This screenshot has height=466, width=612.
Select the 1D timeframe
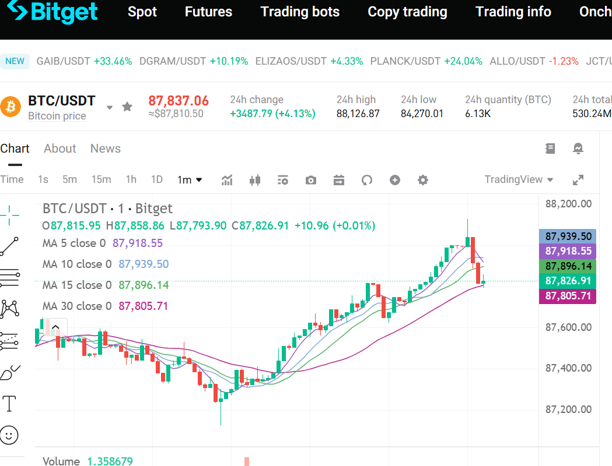[x=156, y=179]
